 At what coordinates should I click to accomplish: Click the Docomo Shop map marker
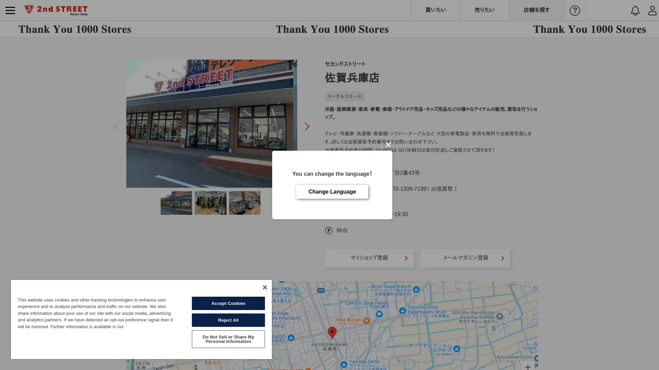click(403, 311)
